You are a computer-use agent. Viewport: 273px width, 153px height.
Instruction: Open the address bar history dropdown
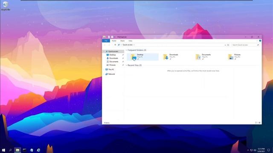[x=225, y=45]
